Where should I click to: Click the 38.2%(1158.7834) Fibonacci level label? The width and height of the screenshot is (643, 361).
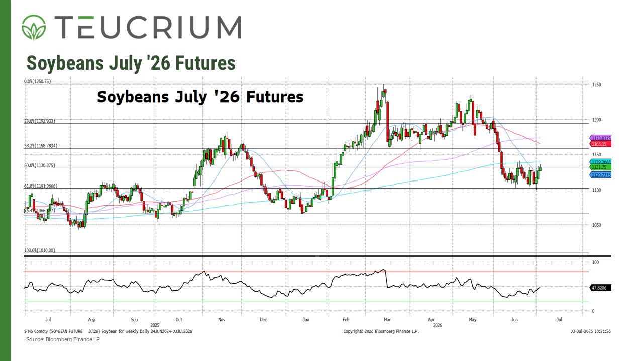pyautogui.click(x=41, y=146)
